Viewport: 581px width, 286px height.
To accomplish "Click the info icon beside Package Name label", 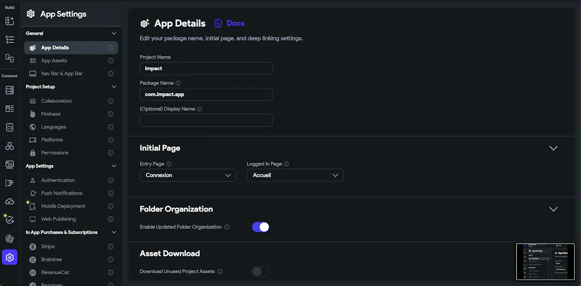I will click(178, 83).
